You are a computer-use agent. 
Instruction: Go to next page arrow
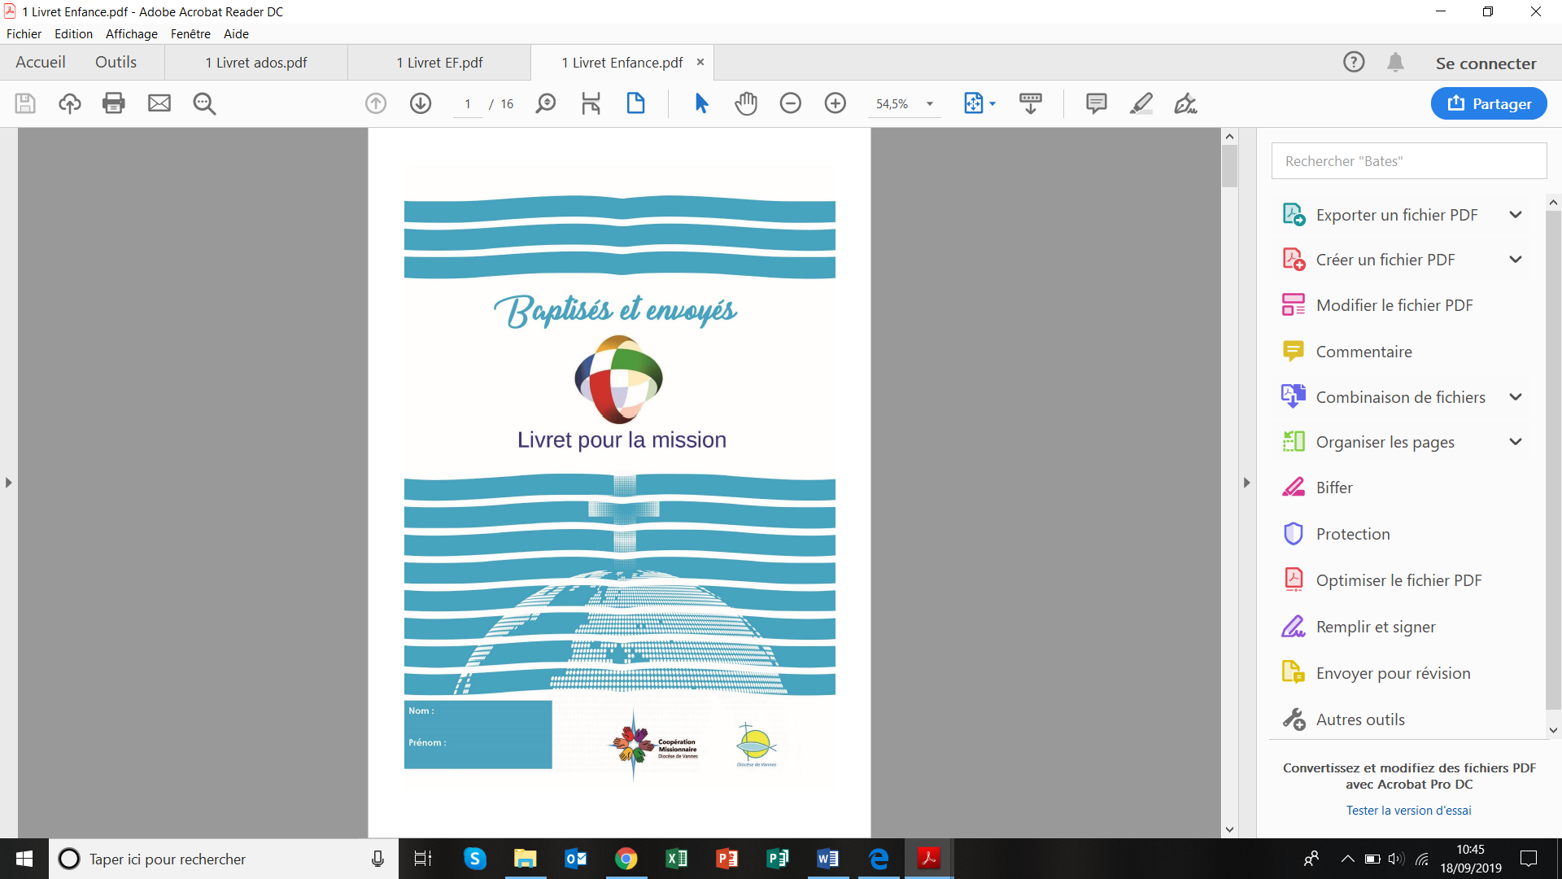click(421, 103)
